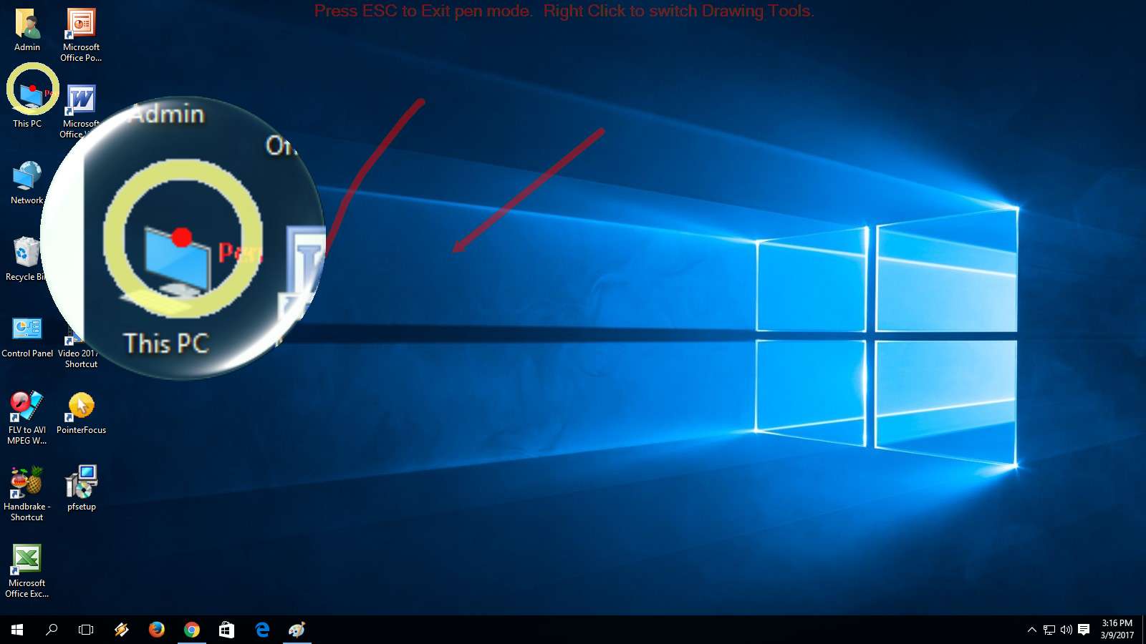Screen dimensions: 1146x644
Task: Run the pfsetup installer
Action: tap(81, 481)
